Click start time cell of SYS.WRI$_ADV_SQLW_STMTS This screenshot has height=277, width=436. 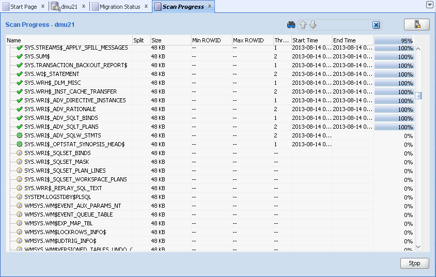pyautogui.click(x=312, y=136)
